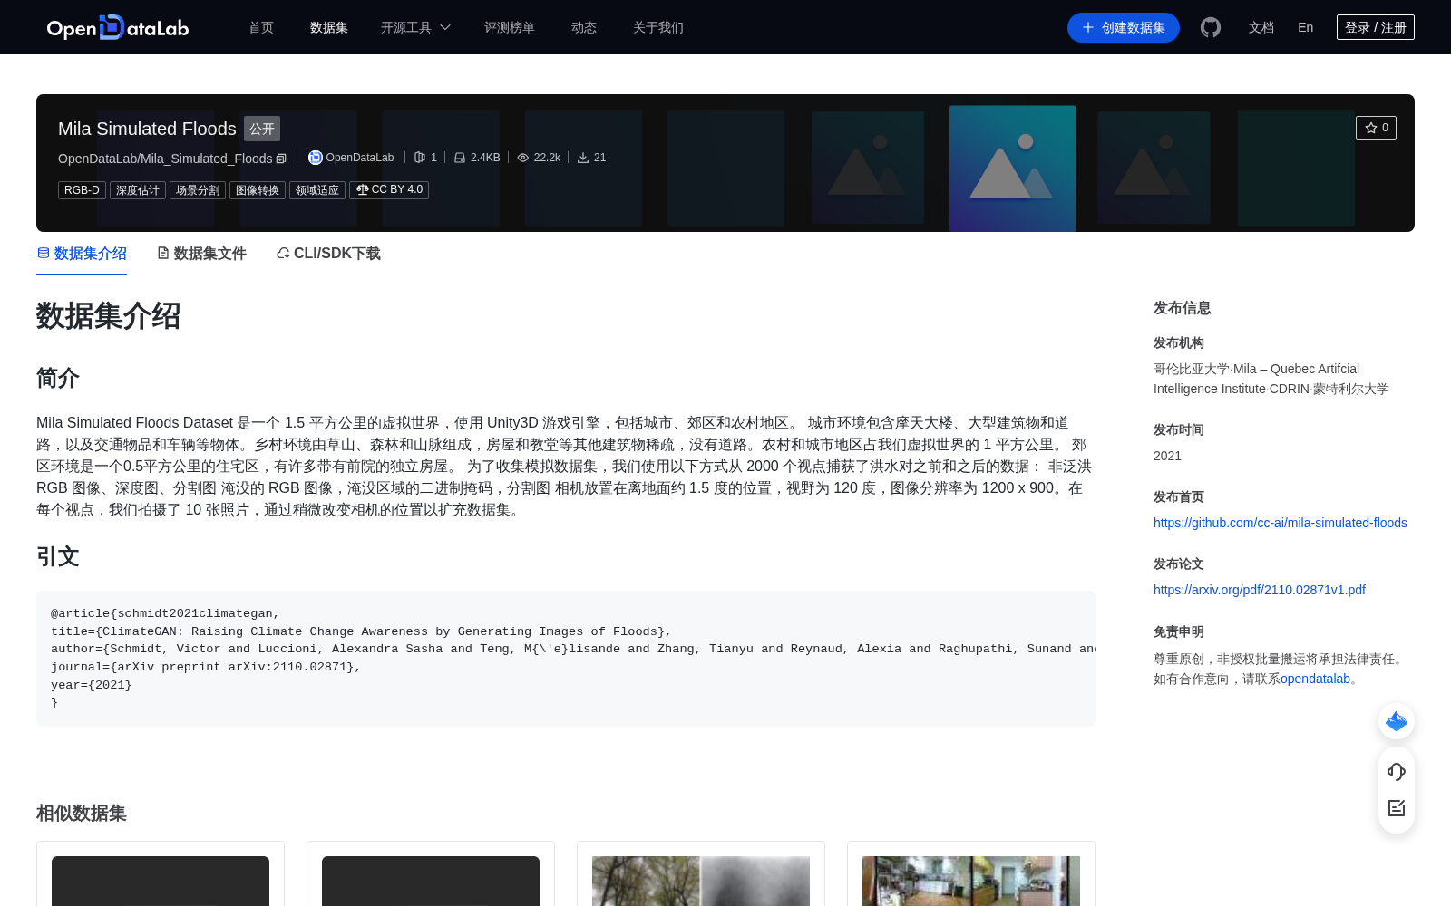Open customer support headset icon
The height and width of the screenshot is (906, 1451).
[x=1397, y=772]
